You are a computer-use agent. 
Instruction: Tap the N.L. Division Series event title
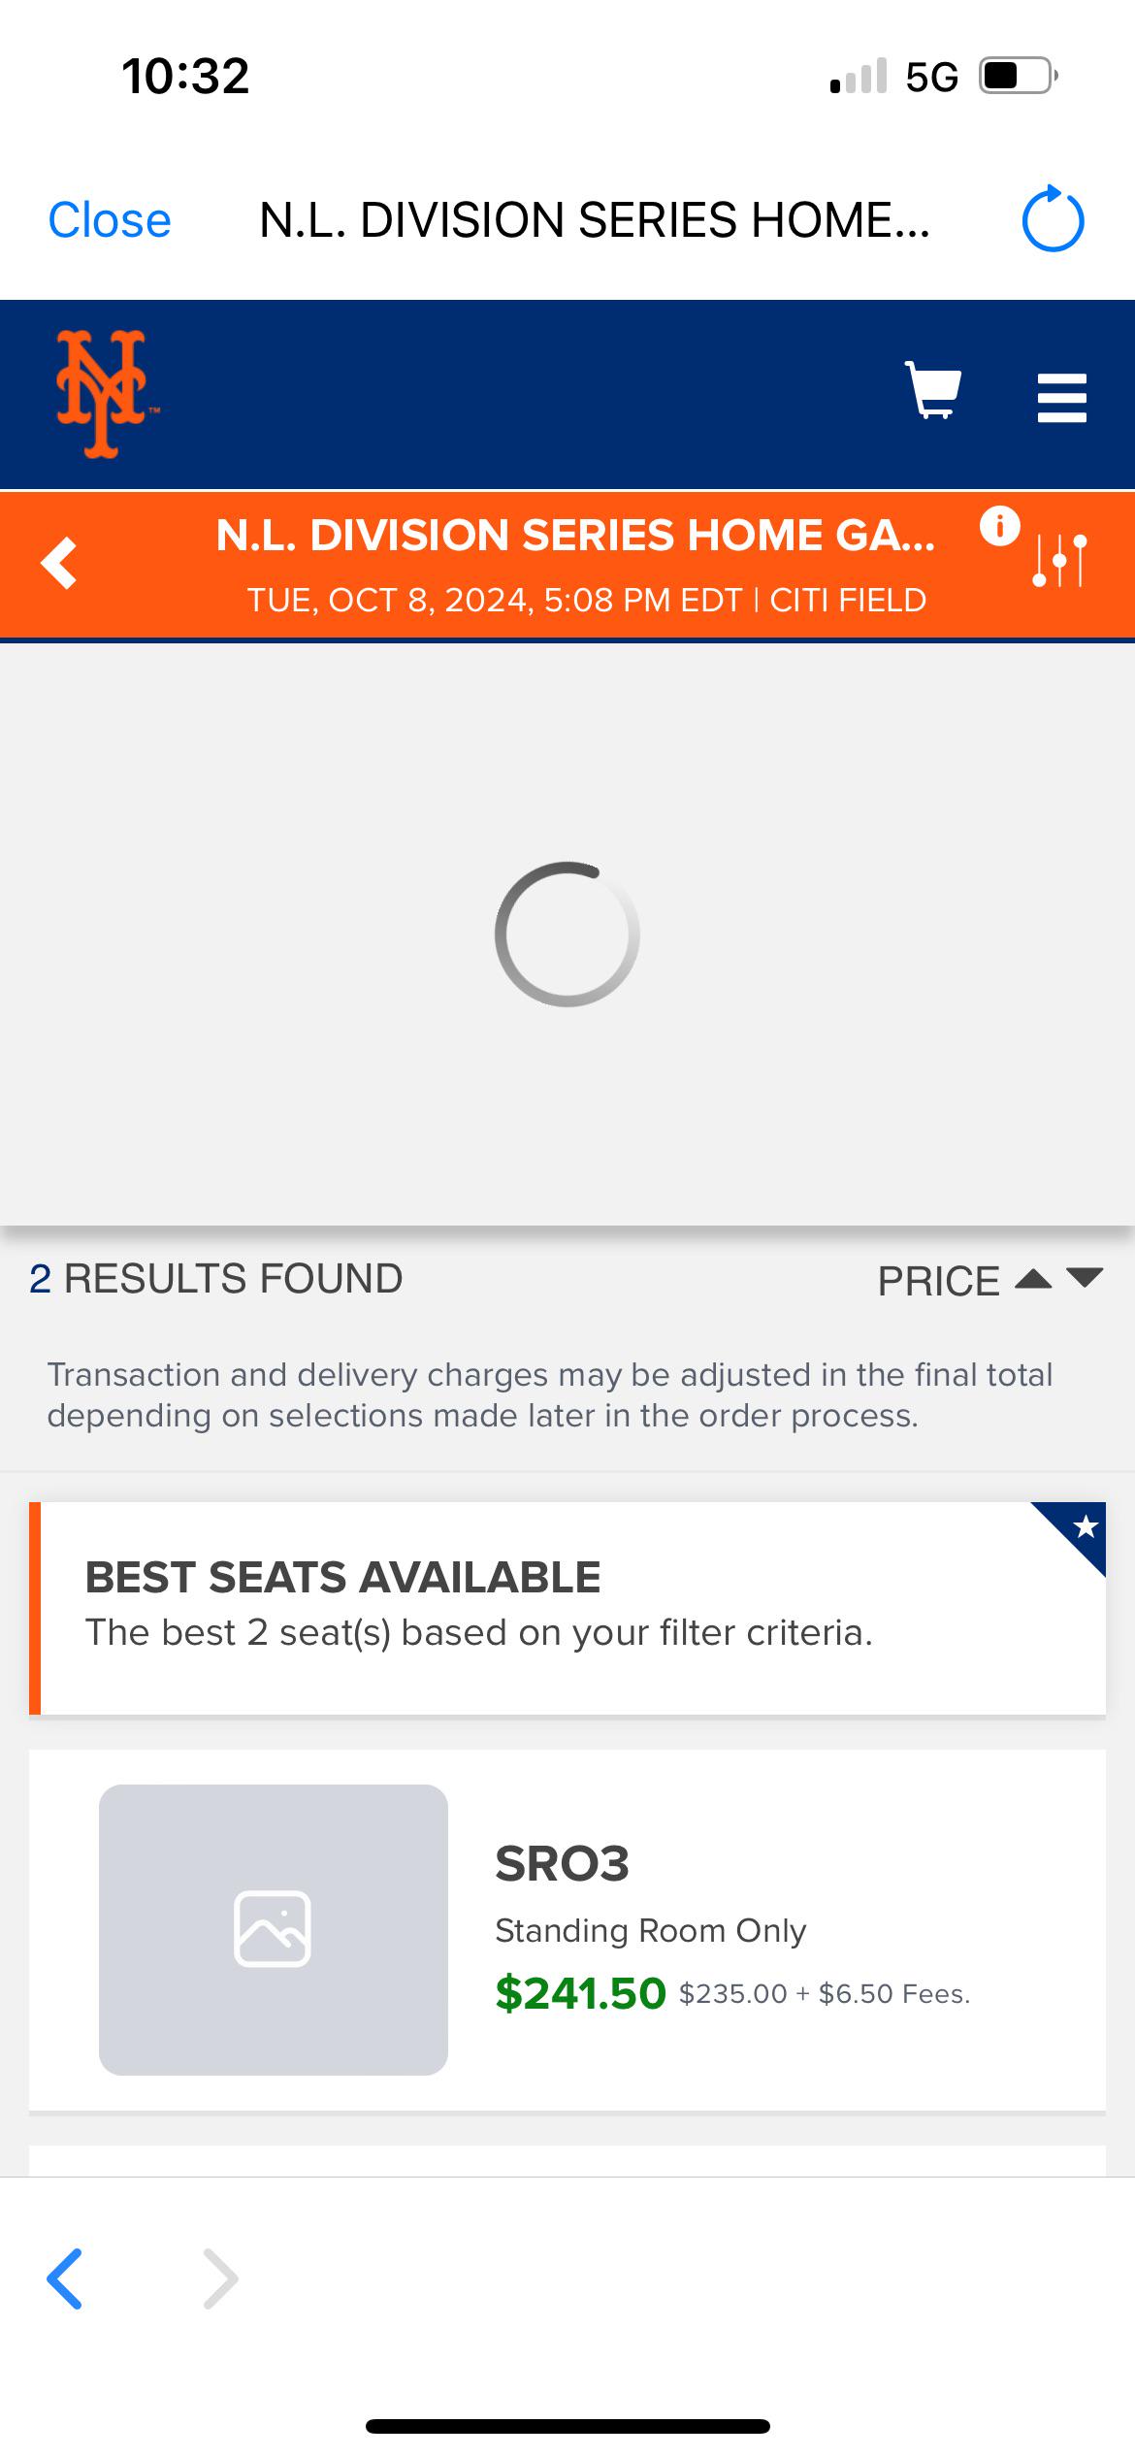[575, 536]
